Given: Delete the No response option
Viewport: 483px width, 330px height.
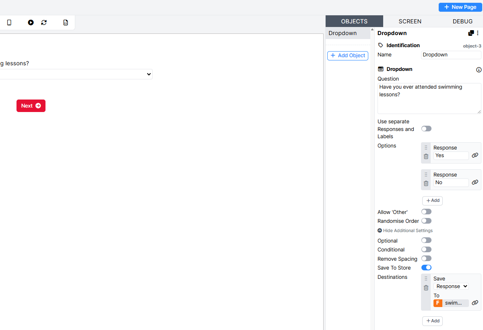Looking at the screenshot, I should click(x=426, y=183).
